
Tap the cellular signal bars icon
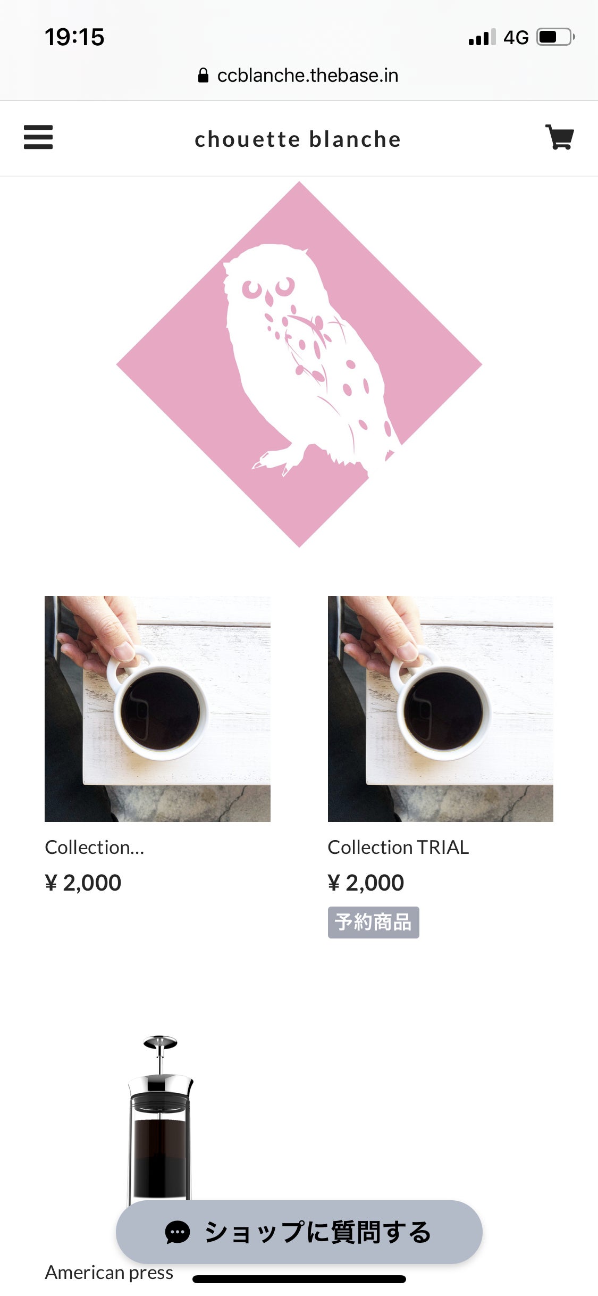[482, 37]
